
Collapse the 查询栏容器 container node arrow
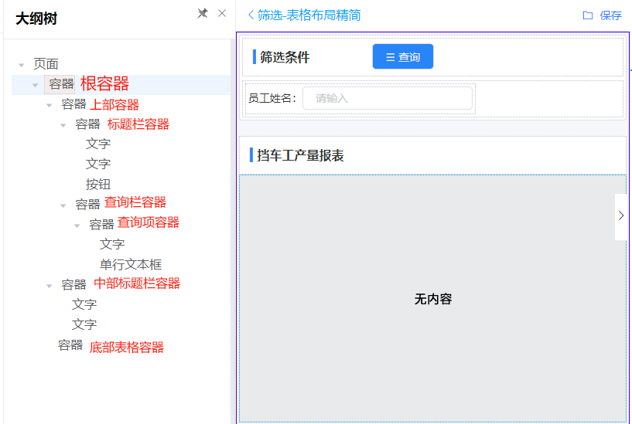coord(63,205)
